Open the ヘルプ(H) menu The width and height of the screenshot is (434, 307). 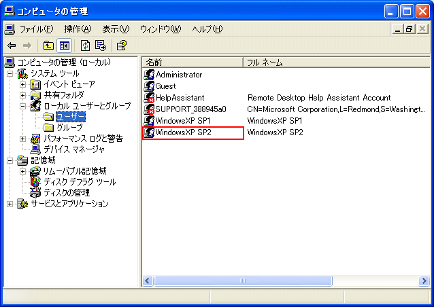pos(207,29)
